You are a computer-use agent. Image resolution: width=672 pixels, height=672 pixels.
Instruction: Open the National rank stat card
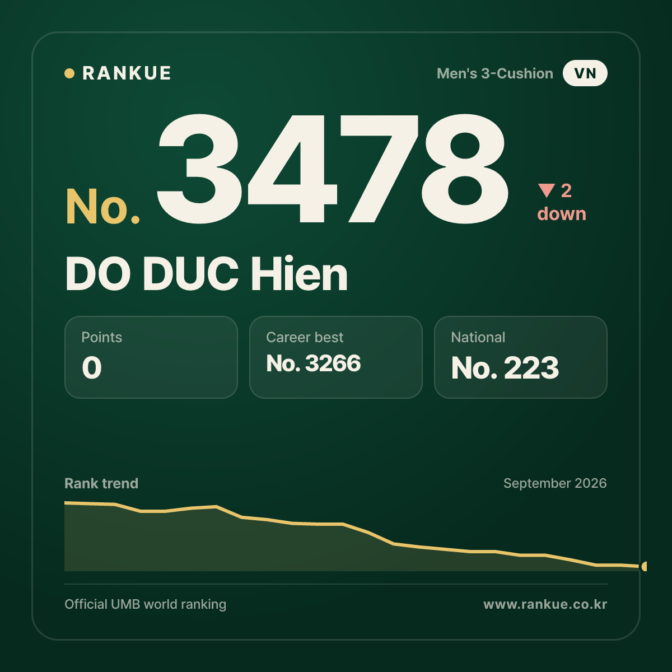point(521,357)
